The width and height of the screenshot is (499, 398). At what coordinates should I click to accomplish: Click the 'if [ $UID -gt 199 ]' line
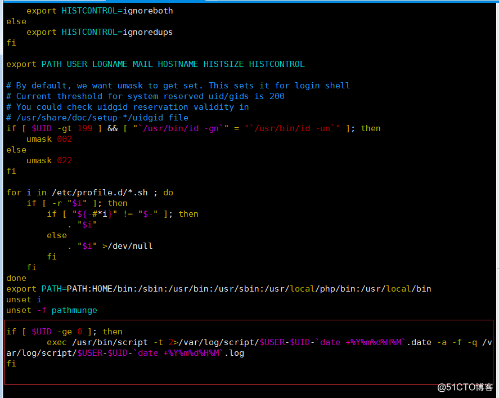point(194,128)
